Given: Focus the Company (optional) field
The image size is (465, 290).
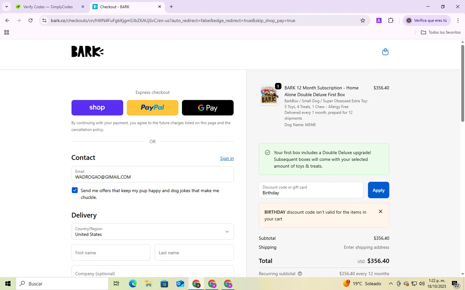Looking at the screenshot, I should [x=153, y=271].
